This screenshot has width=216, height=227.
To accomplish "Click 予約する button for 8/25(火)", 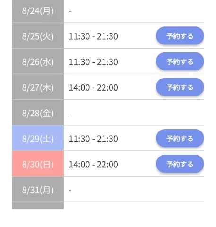I will point(180,36).
